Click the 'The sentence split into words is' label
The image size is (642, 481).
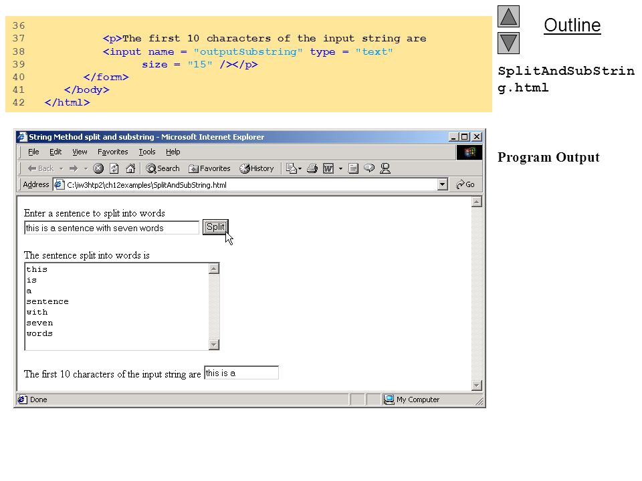click(x=86, y=255)
